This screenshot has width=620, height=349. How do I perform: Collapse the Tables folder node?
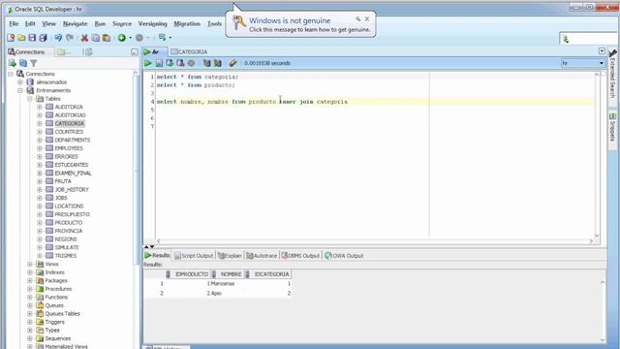pos(30,99)
